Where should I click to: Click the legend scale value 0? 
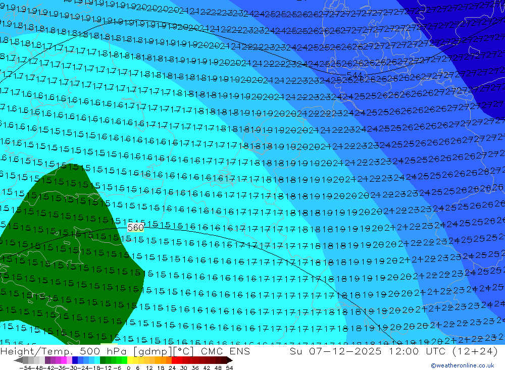click(x=128, y=368)
